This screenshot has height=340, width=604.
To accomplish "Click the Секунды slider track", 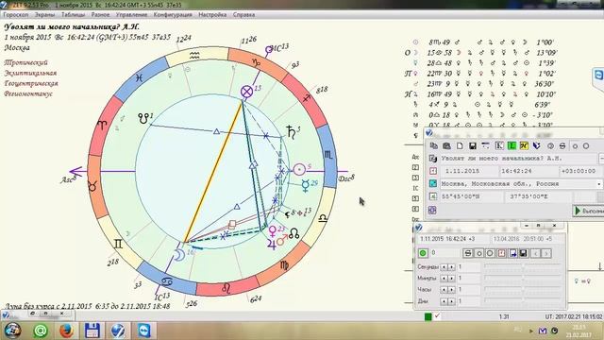I will click(523, 266).
